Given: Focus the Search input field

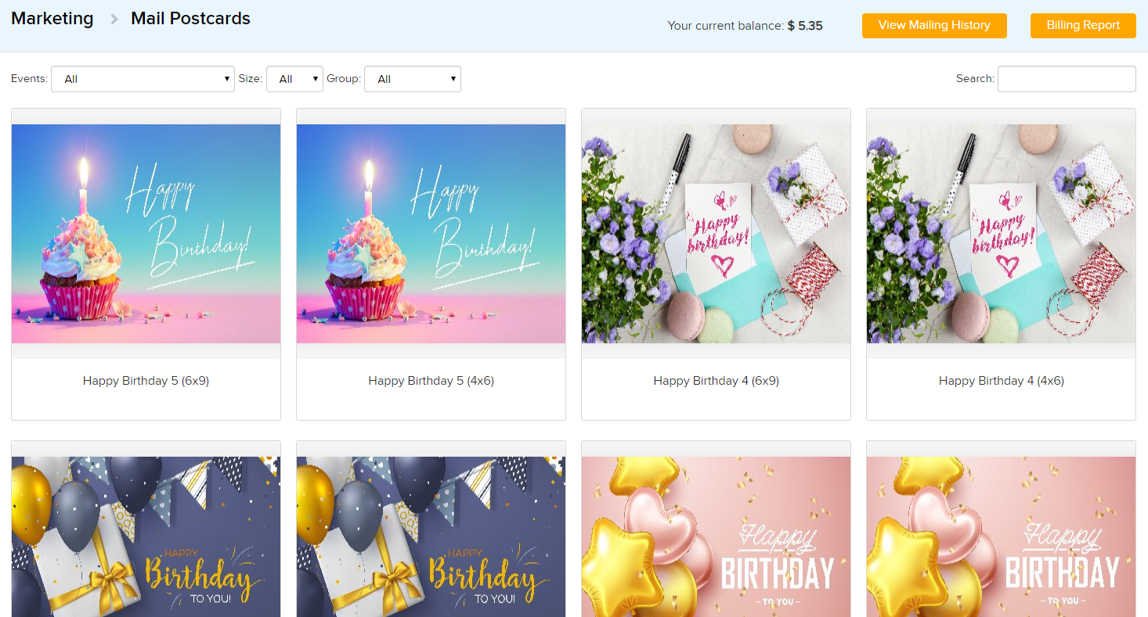Looking at the screenshot, I should (x=1067, y=79).
